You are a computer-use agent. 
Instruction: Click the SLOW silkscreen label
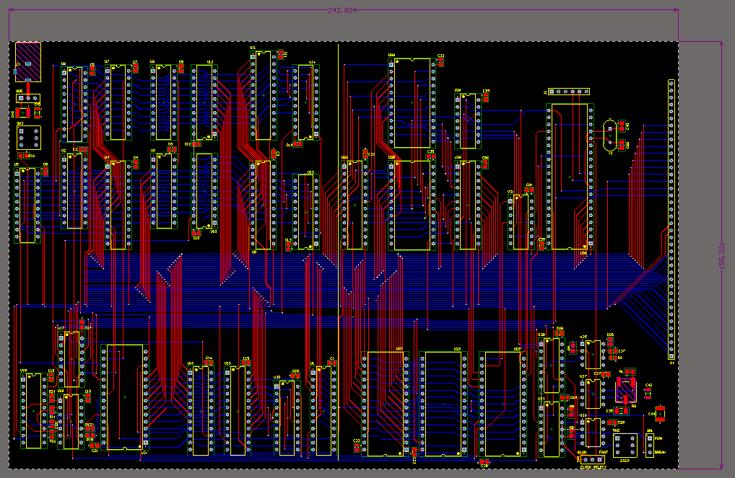(582, 452)
